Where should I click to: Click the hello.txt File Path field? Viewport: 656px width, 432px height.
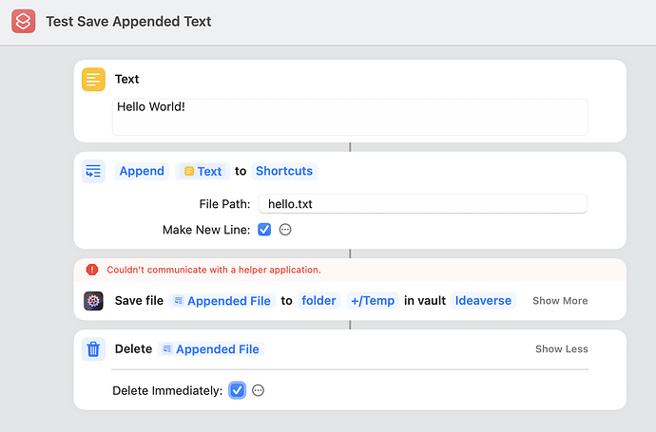tap(422, 203)
